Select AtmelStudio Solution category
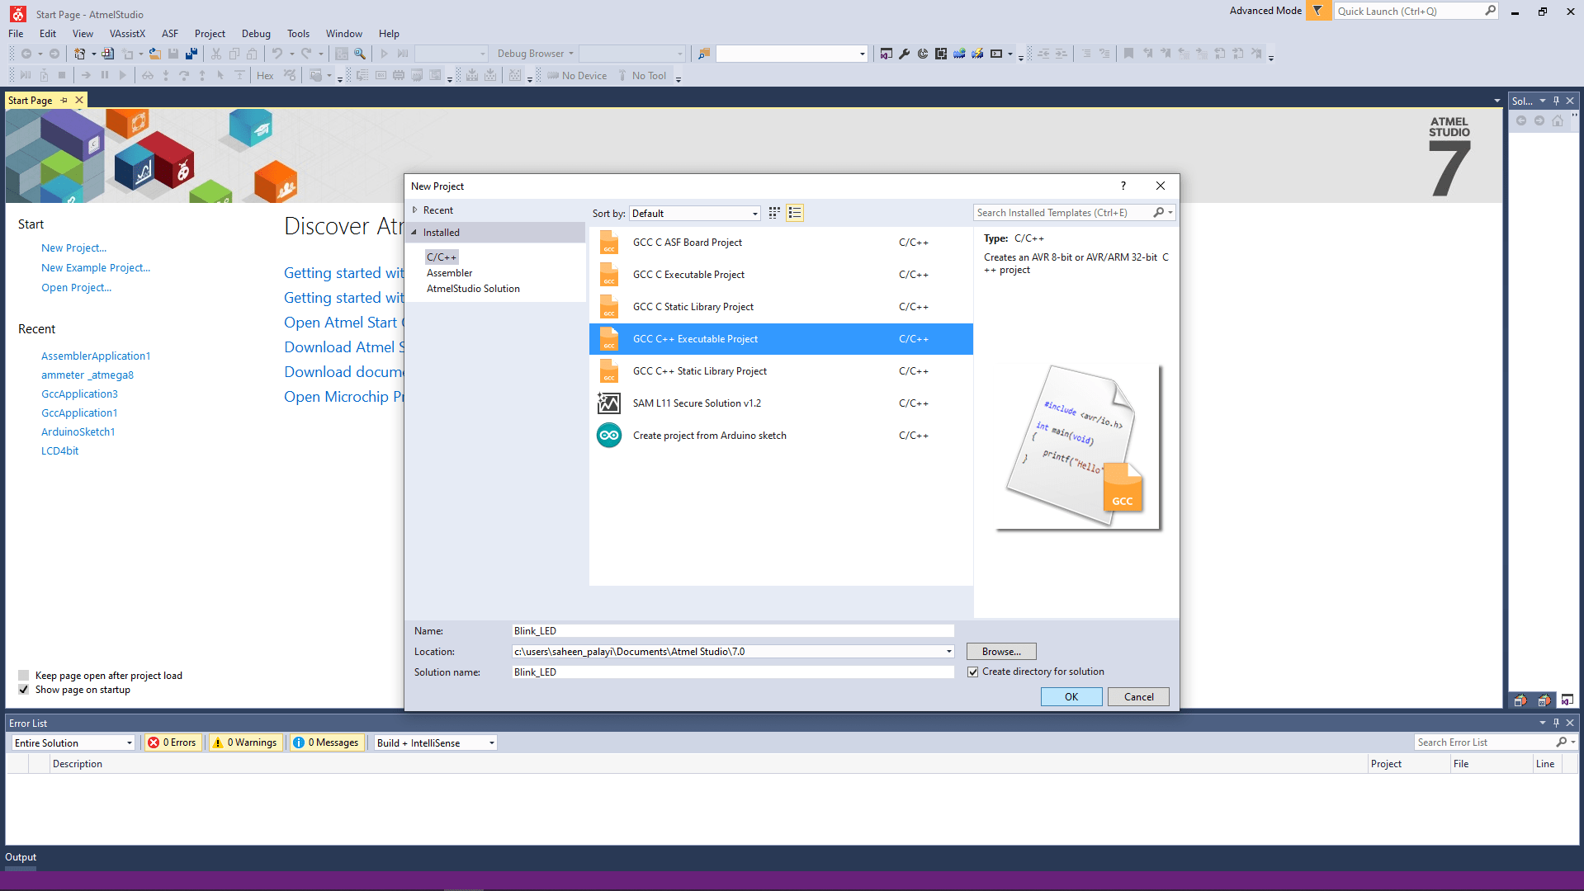 coord(473,289)
